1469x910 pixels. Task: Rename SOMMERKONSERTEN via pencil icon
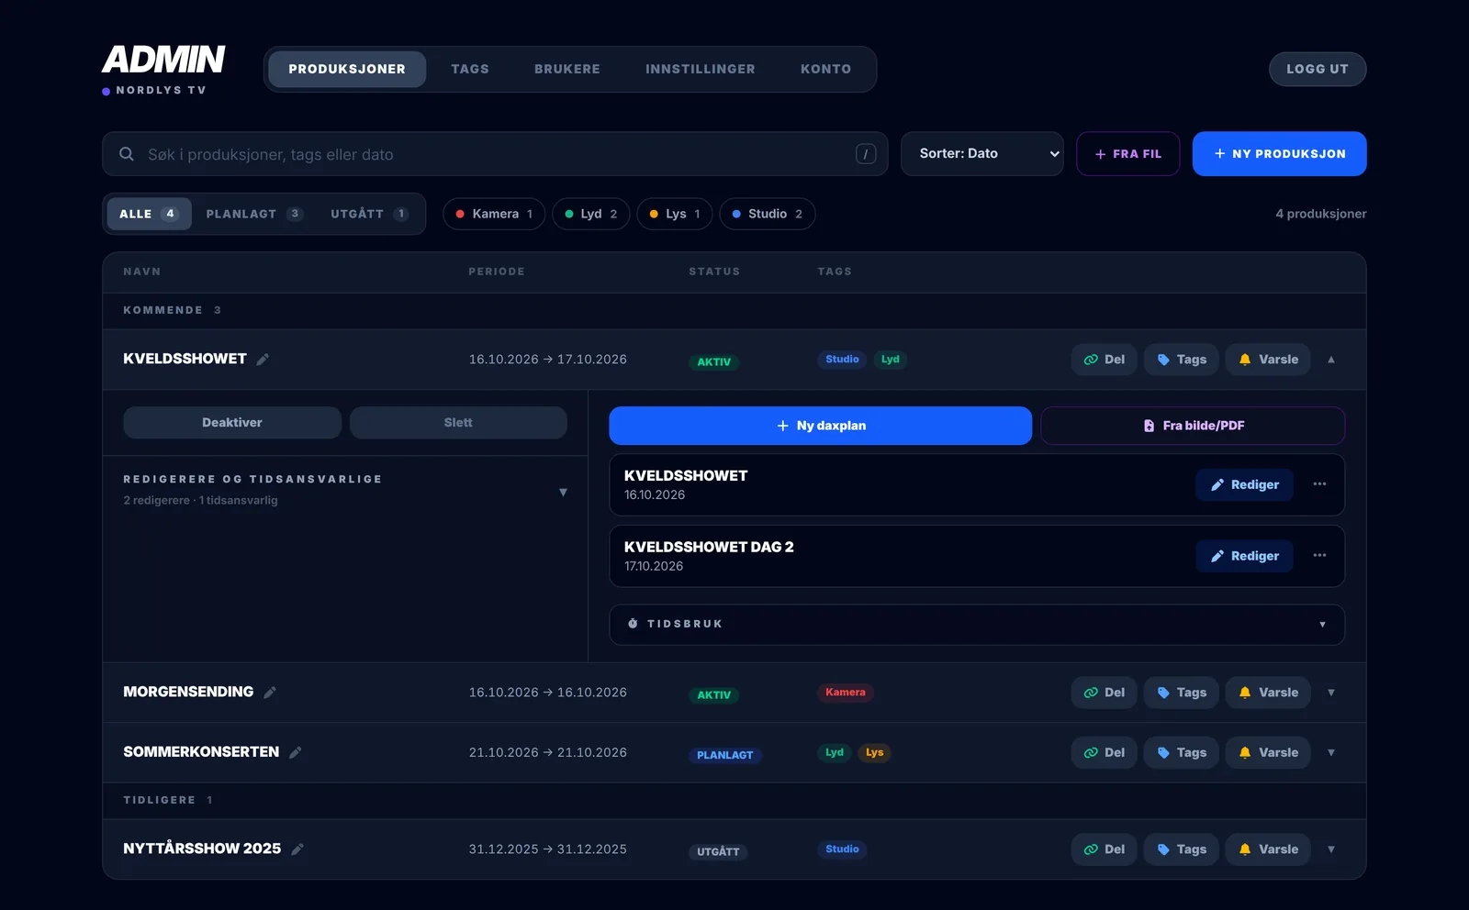coord(296,753)
